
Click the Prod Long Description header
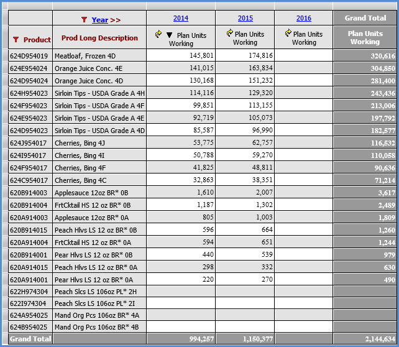tap(99, 39)
